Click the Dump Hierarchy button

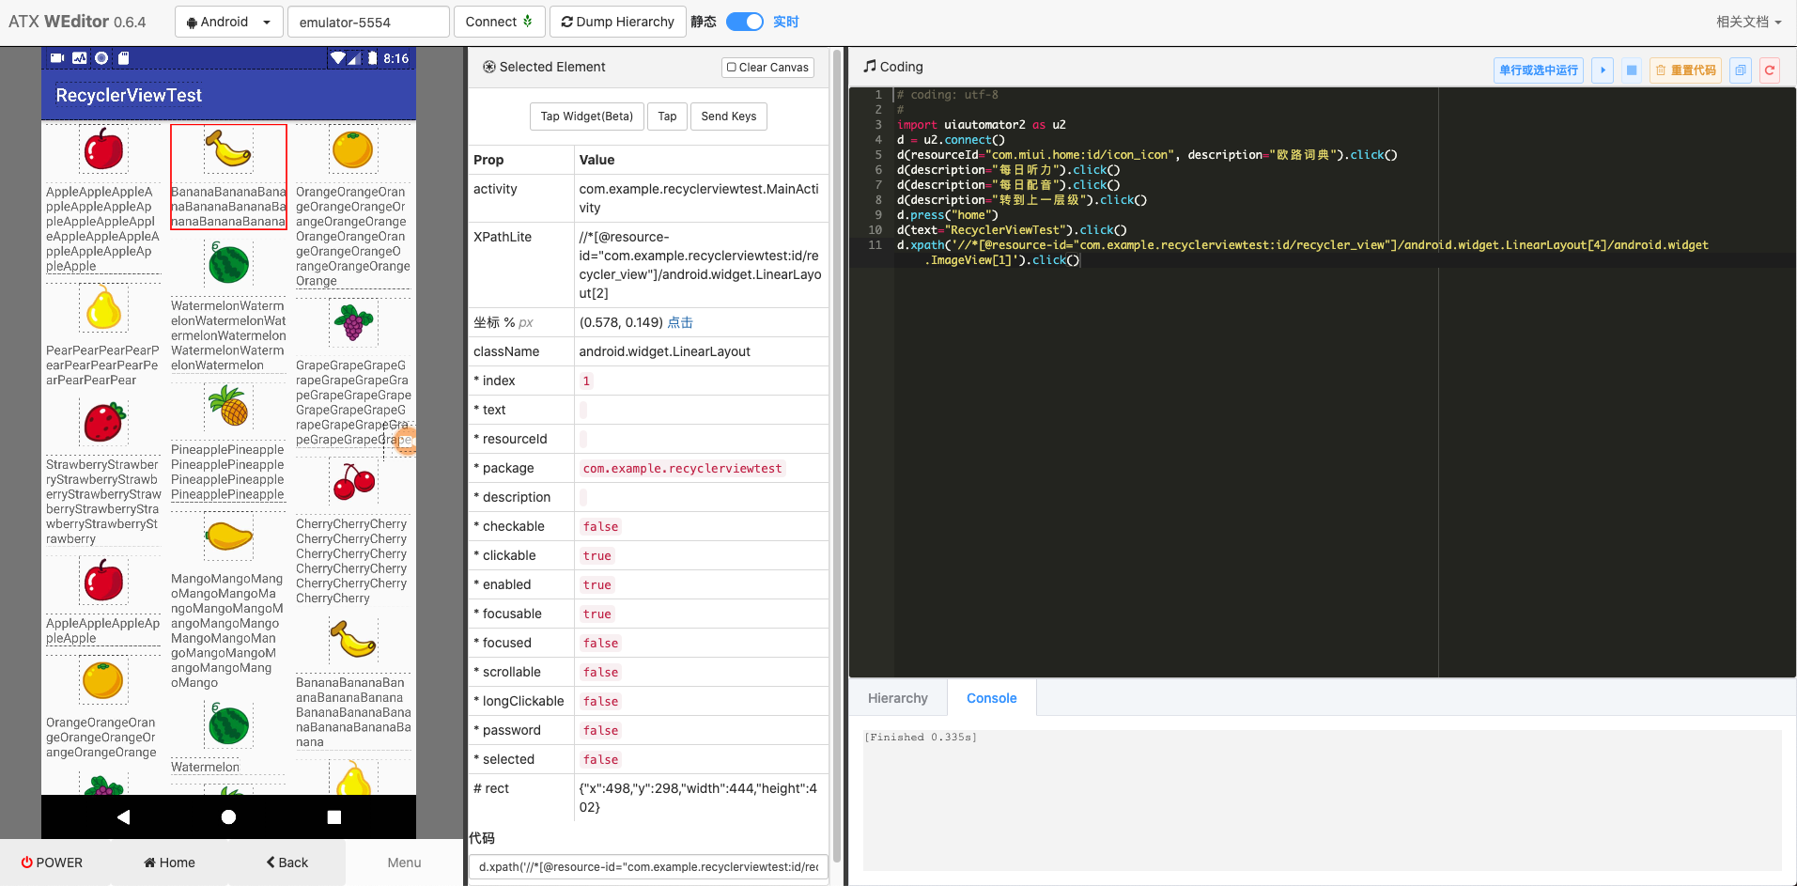(x=617, y=22)
